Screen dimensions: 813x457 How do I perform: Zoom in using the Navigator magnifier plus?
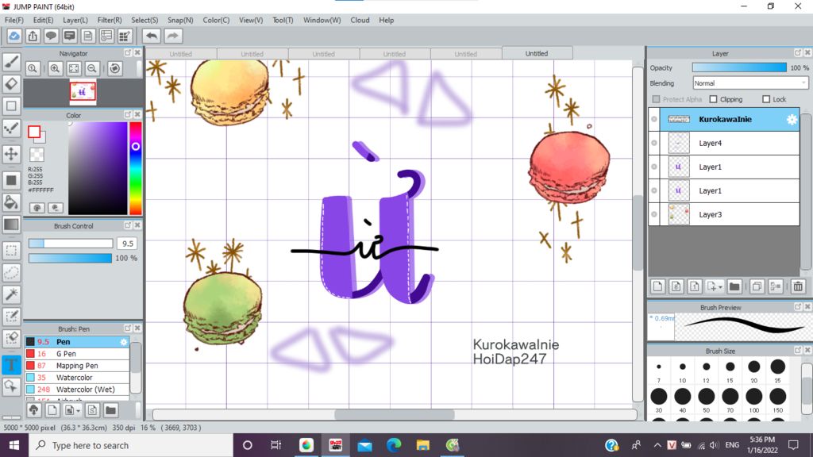tap(55, 68)
